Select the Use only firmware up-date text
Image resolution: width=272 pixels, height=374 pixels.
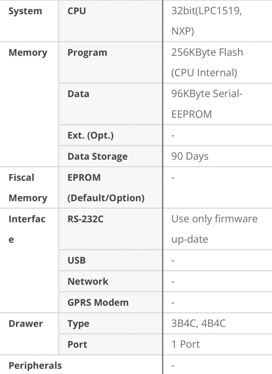point(214,229)
